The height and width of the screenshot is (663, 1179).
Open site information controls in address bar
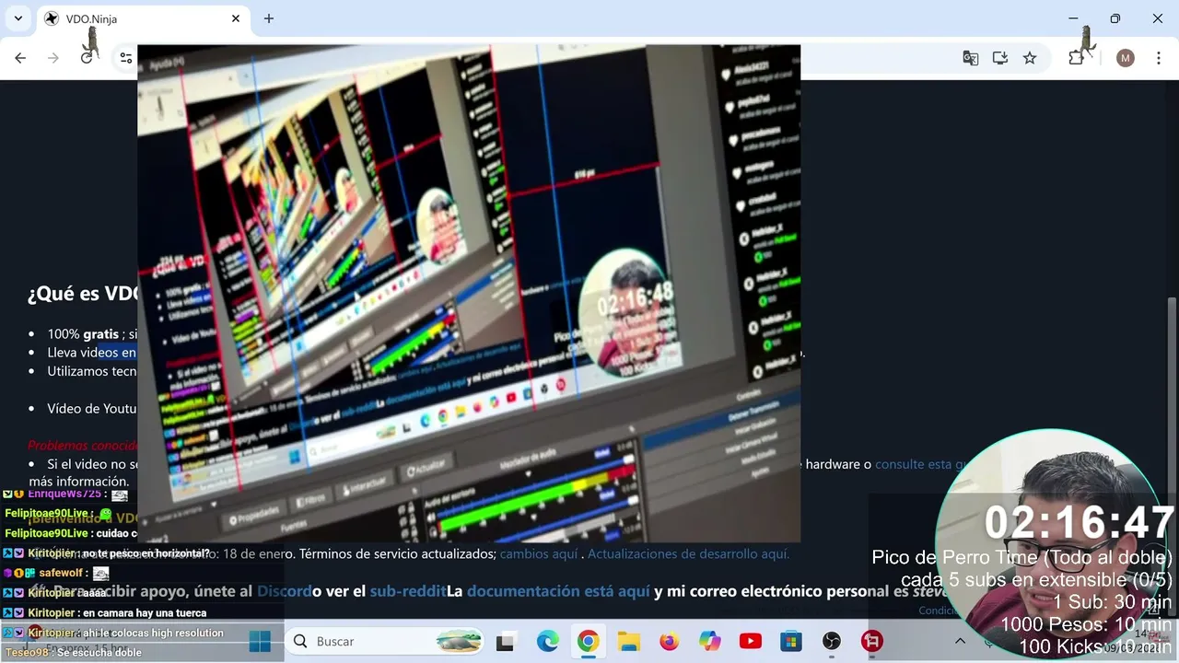point(126,58)
